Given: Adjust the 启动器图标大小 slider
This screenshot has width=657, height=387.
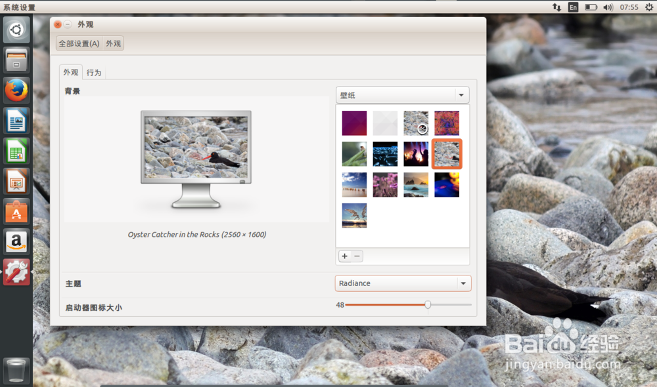Looking at the screenshot, I should (428, 304).
